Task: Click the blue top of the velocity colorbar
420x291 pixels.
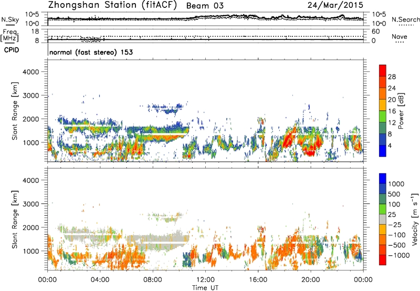Action: point(383,178)
